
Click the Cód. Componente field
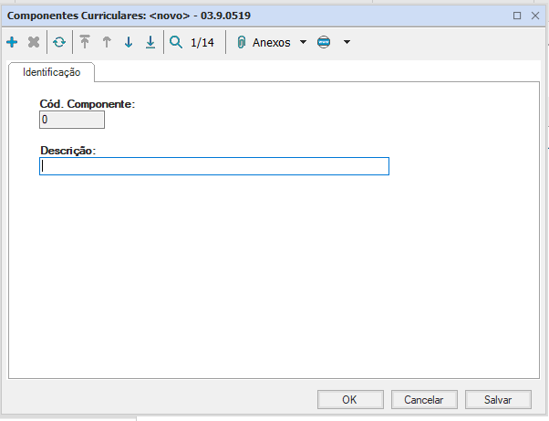pos(72,120)
